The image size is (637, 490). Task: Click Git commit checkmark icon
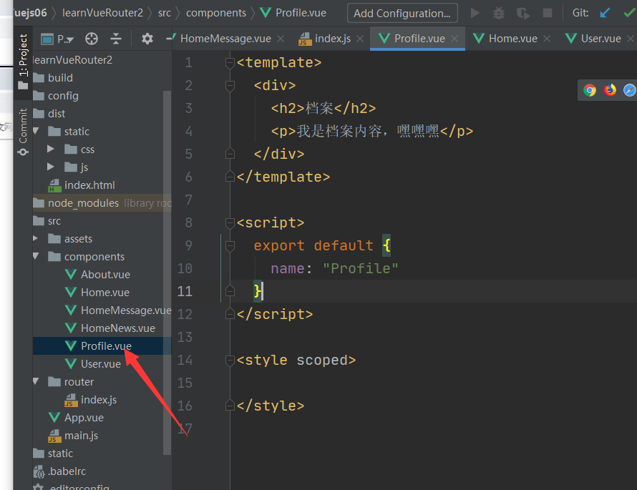click(629, 14)
